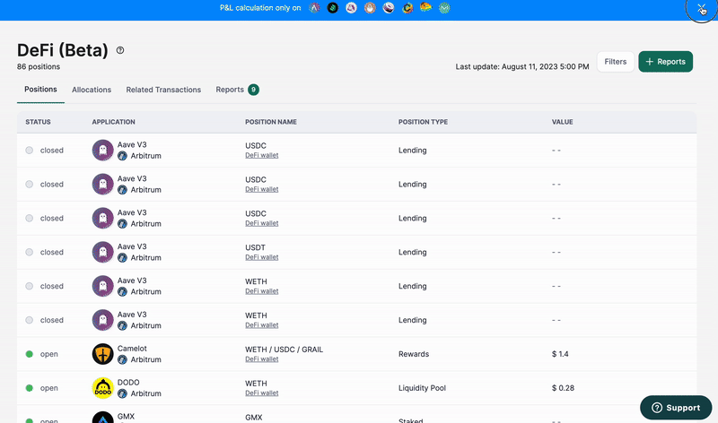
Task: Click the 'USDT' position name
Action: (255, 247)
